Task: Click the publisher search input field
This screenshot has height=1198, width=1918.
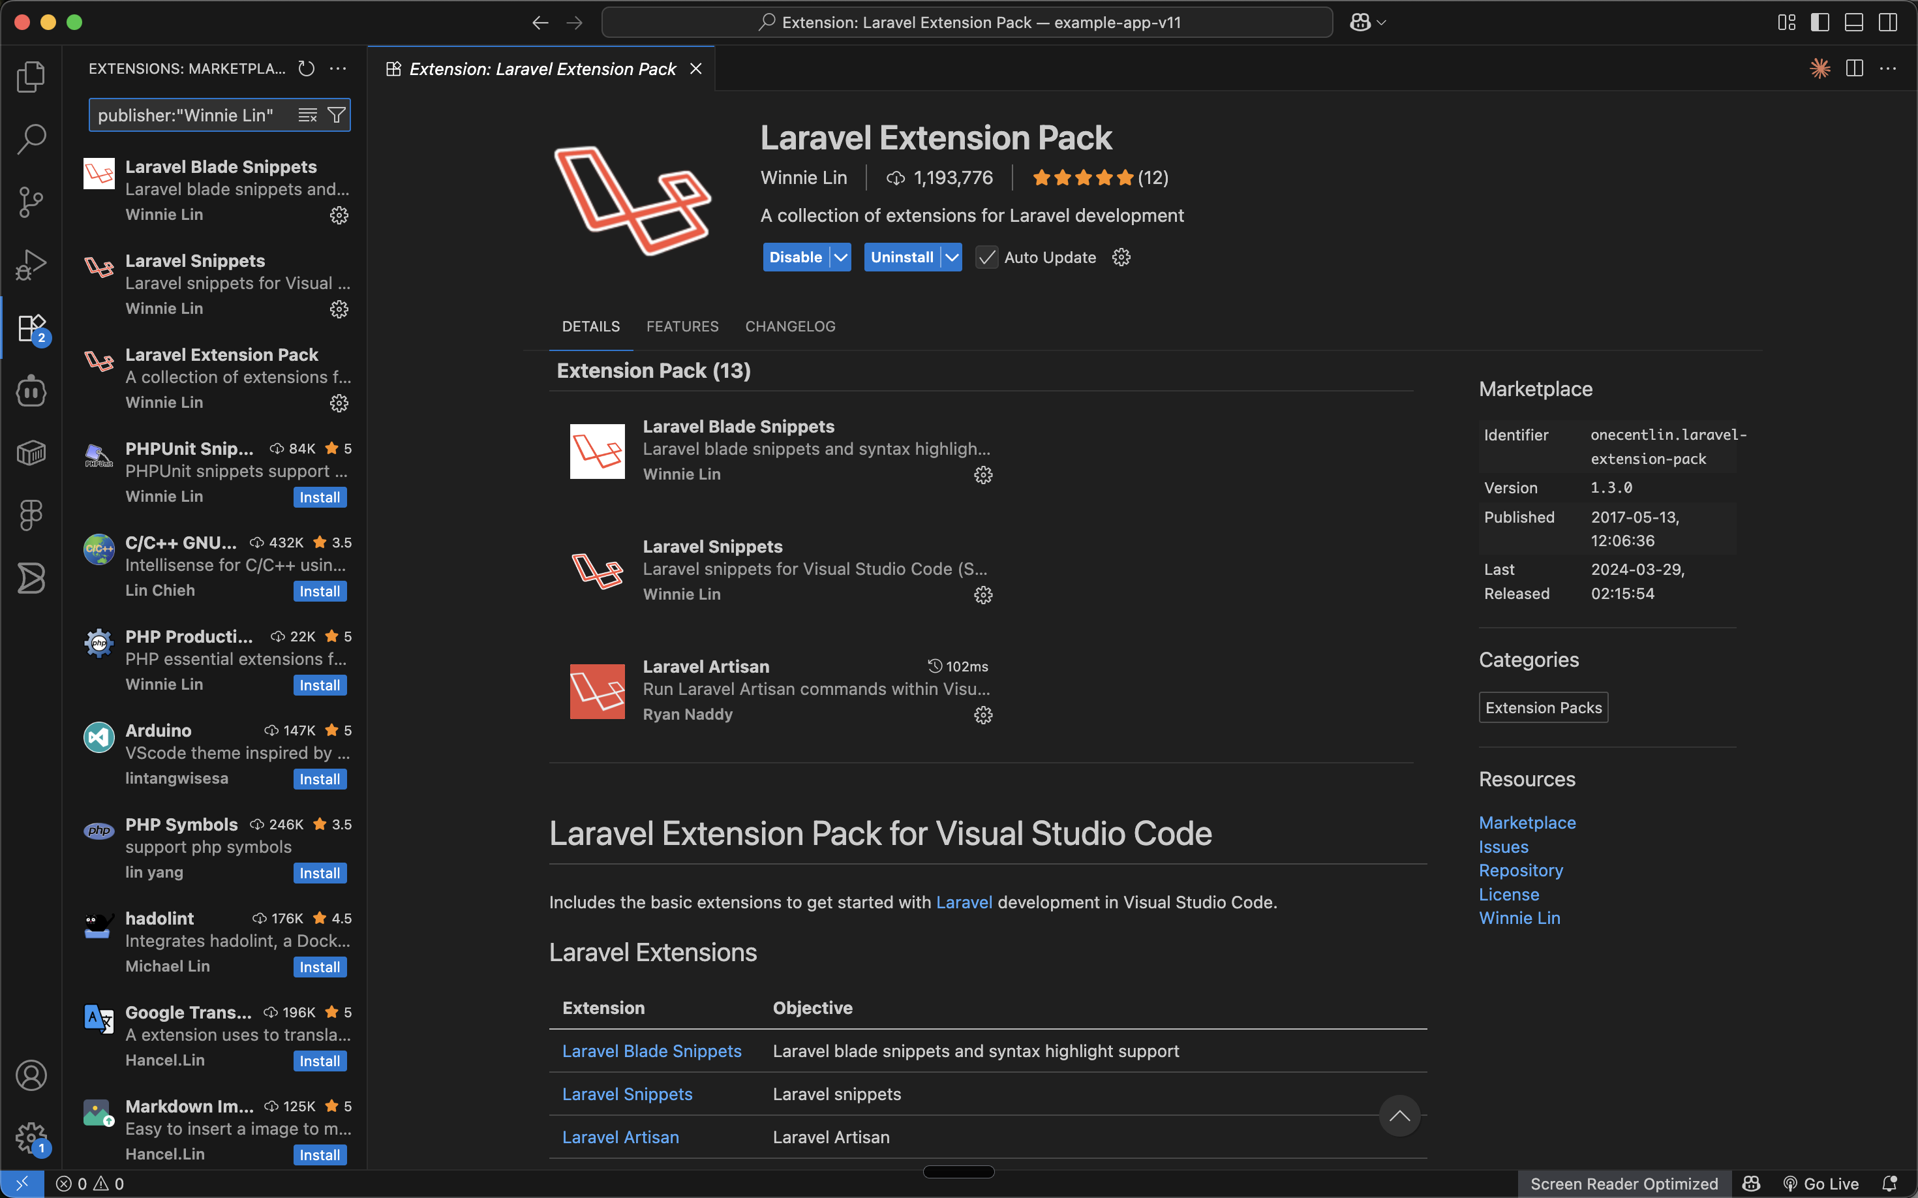Action: coord(193,115)
